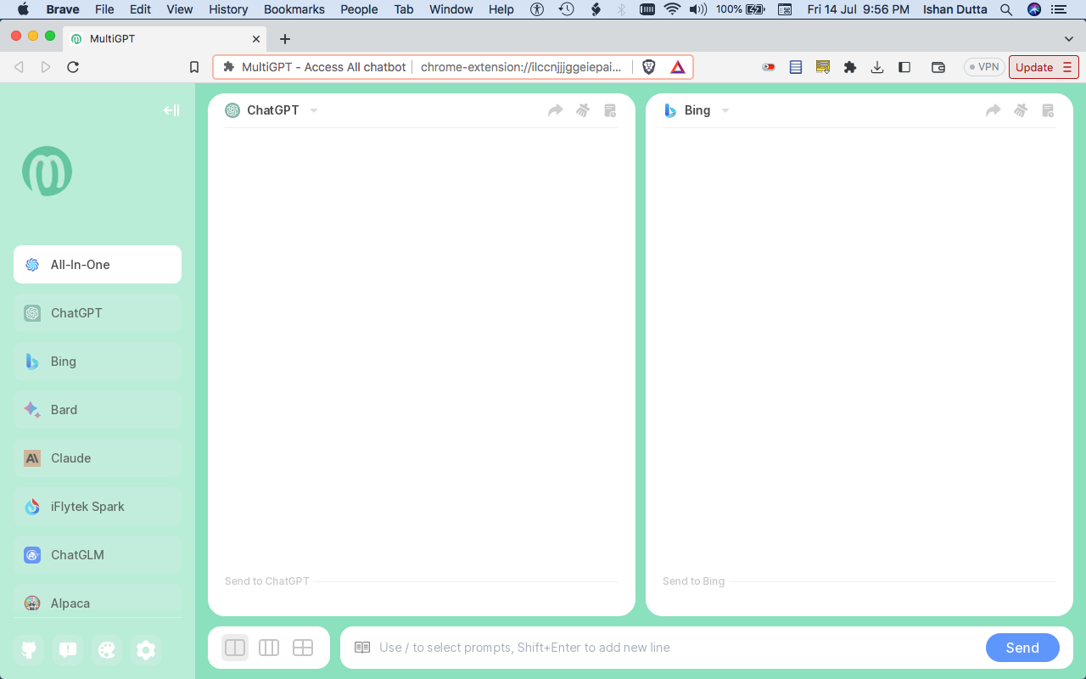
Task: Collapse the sidebar with the arrow icon
Action: [171, 110]
